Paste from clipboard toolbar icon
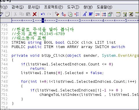The height and width of the screenshot is (110, 139). point(28,14)
